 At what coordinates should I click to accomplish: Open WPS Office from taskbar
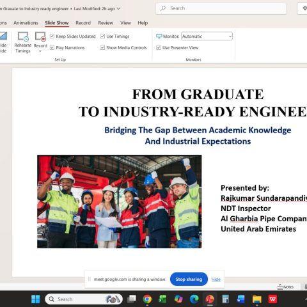[x=272, y=299]
